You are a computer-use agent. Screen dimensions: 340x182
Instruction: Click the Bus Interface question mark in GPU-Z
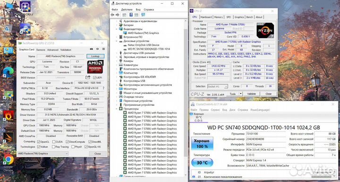pos(103,88)
